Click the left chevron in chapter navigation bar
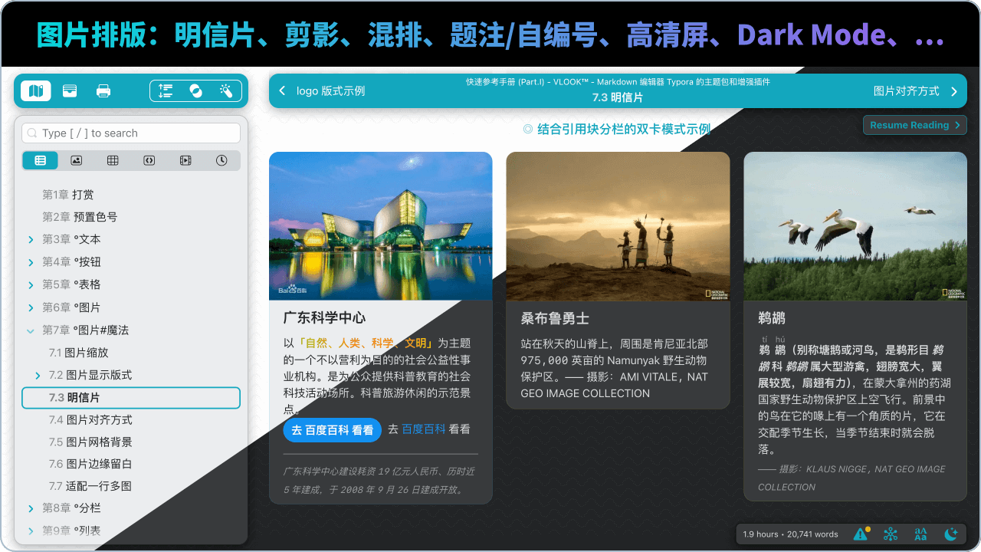981x552 pixels. 282,91
